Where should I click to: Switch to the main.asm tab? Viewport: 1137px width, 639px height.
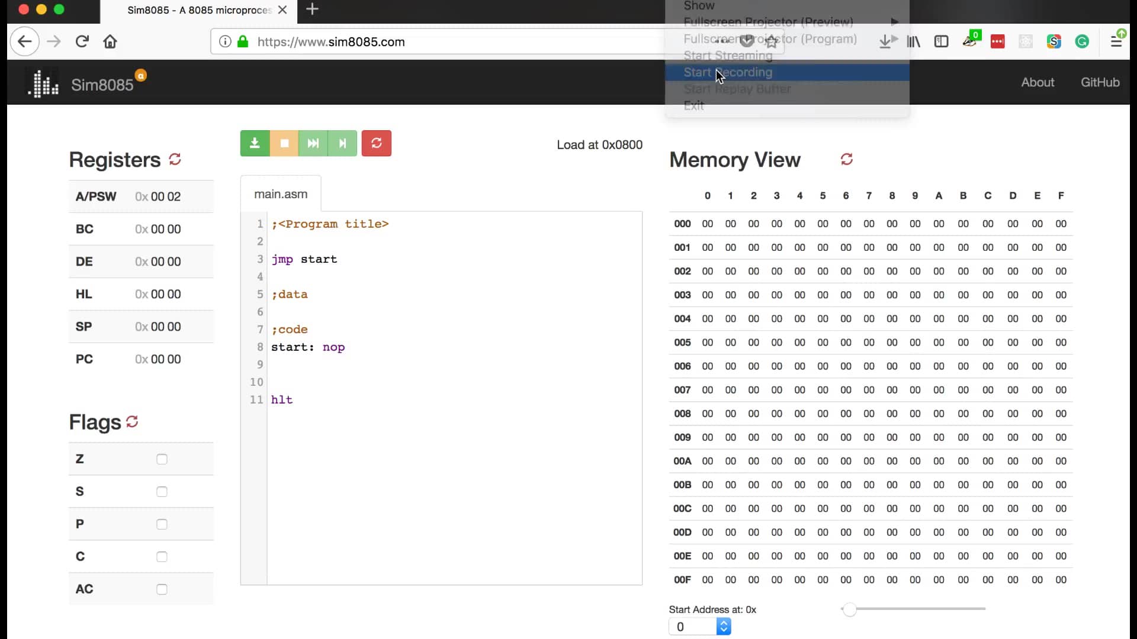click(x=280, y=193)
